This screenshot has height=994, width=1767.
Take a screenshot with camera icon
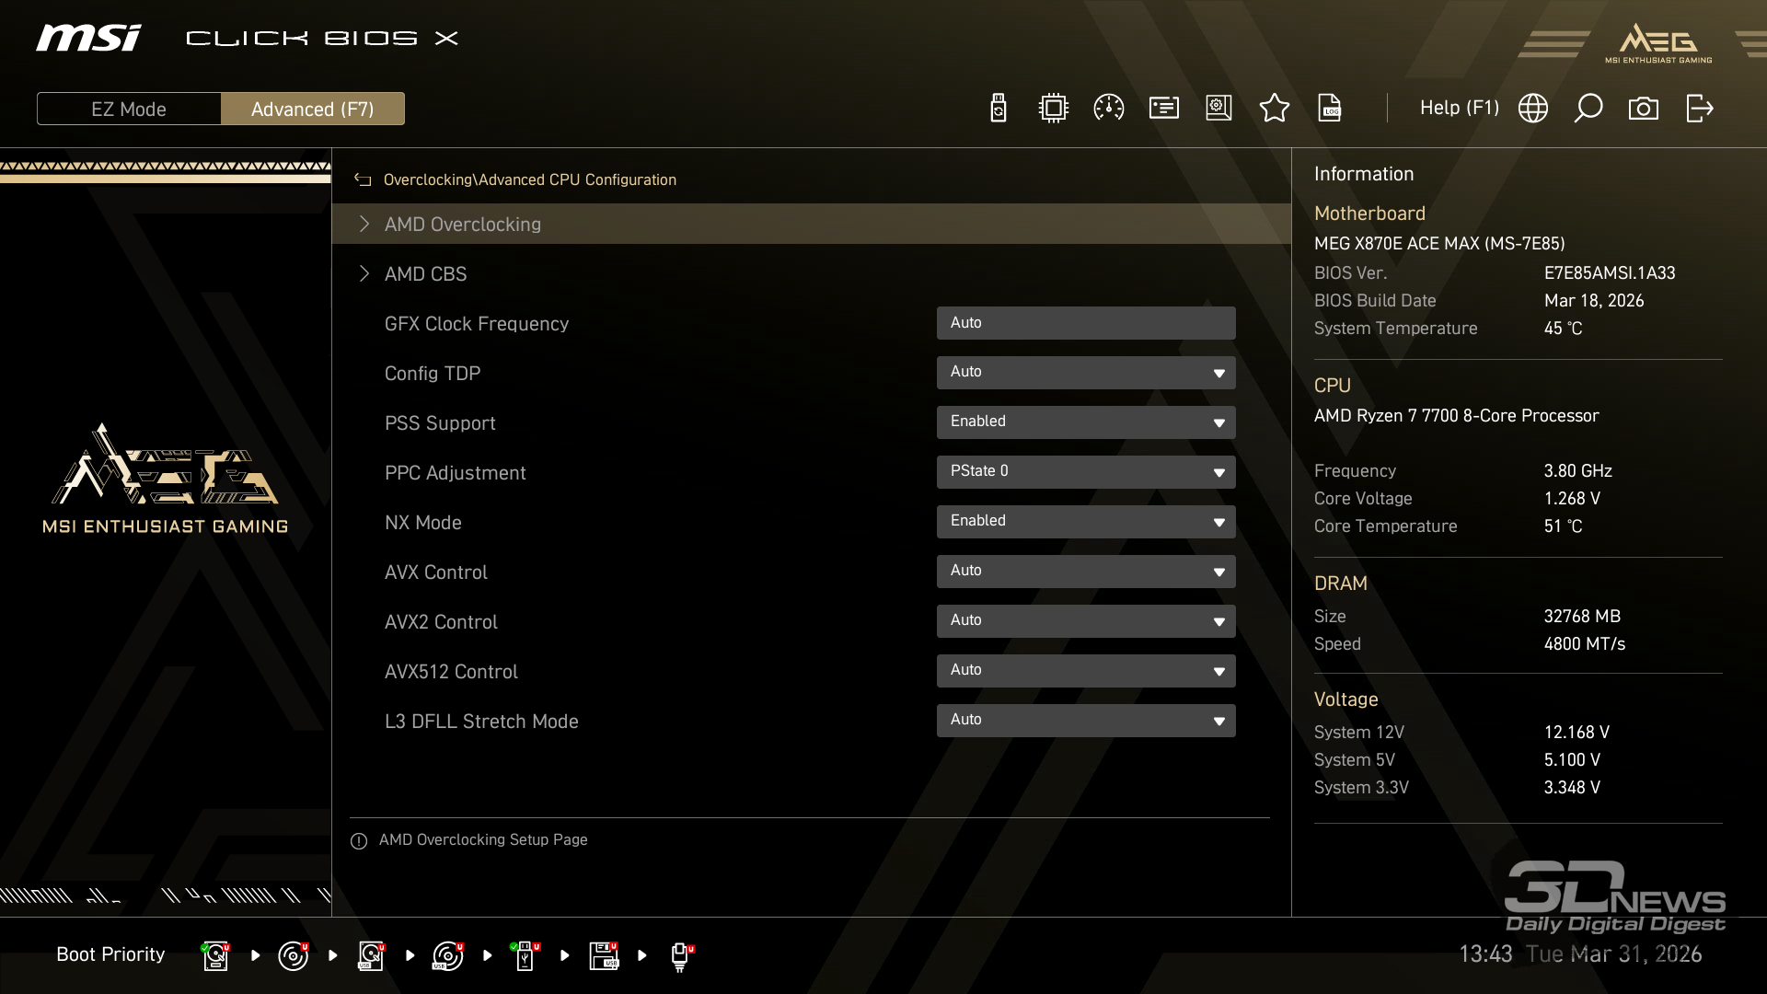point(1643,109)
